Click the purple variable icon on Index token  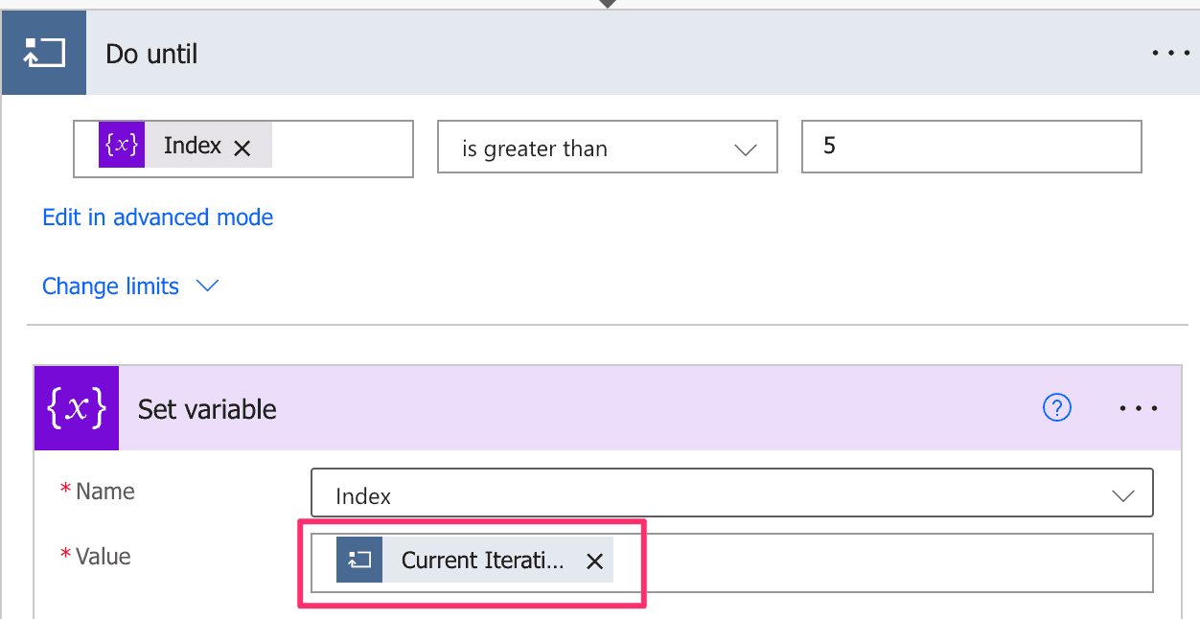(x=122, y=146)
